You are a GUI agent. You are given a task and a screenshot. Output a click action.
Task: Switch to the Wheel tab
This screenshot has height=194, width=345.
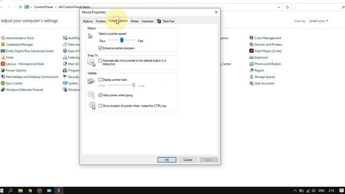134,21
